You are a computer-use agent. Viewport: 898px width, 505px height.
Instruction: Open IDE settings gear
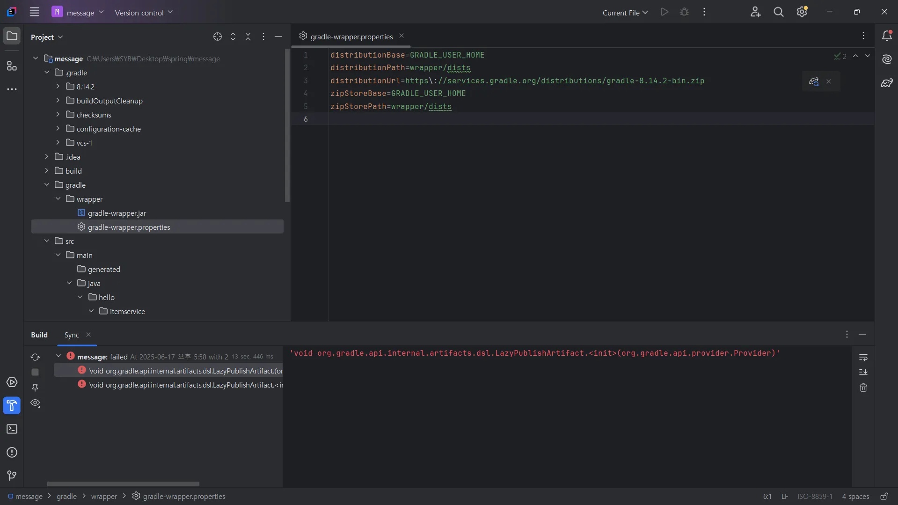click(802, 12)
